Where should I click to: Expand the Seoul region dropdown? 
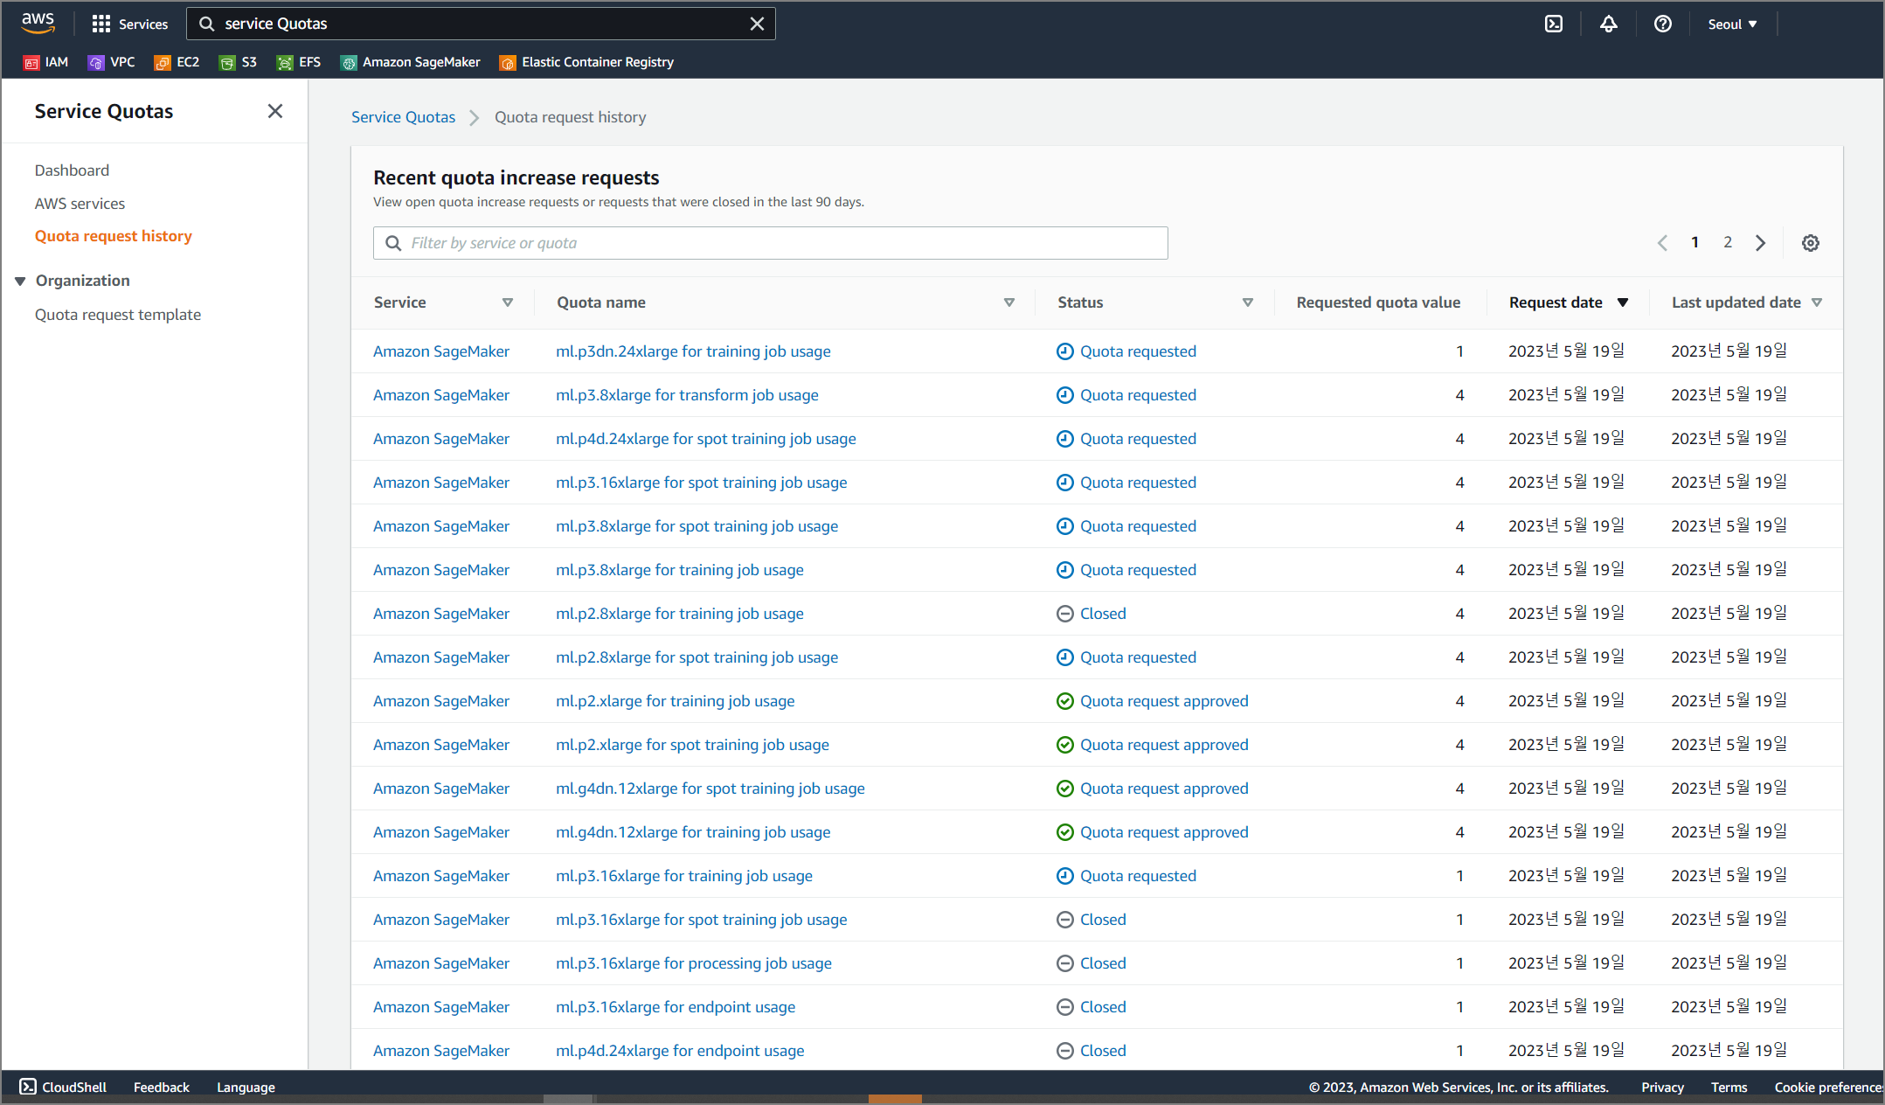(1732, 24)
